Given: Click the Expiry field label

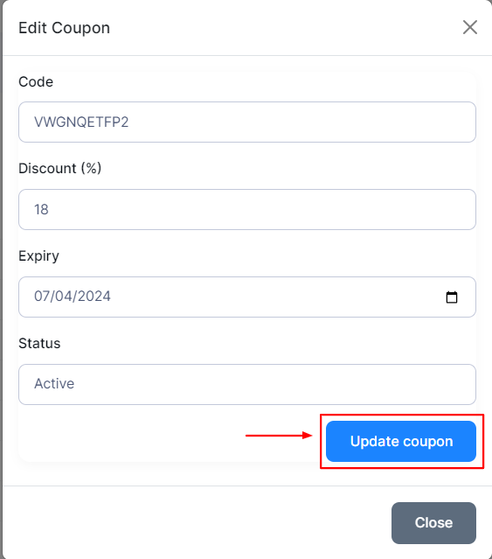Looking at the screenshot, I should [38, 256].
